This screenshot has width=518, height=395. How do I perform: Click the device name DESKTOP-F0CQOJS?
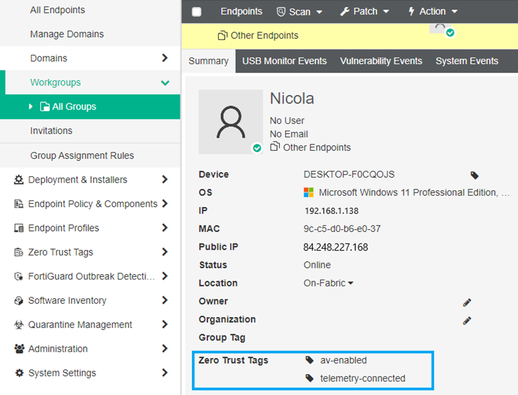tap(349, 174)
